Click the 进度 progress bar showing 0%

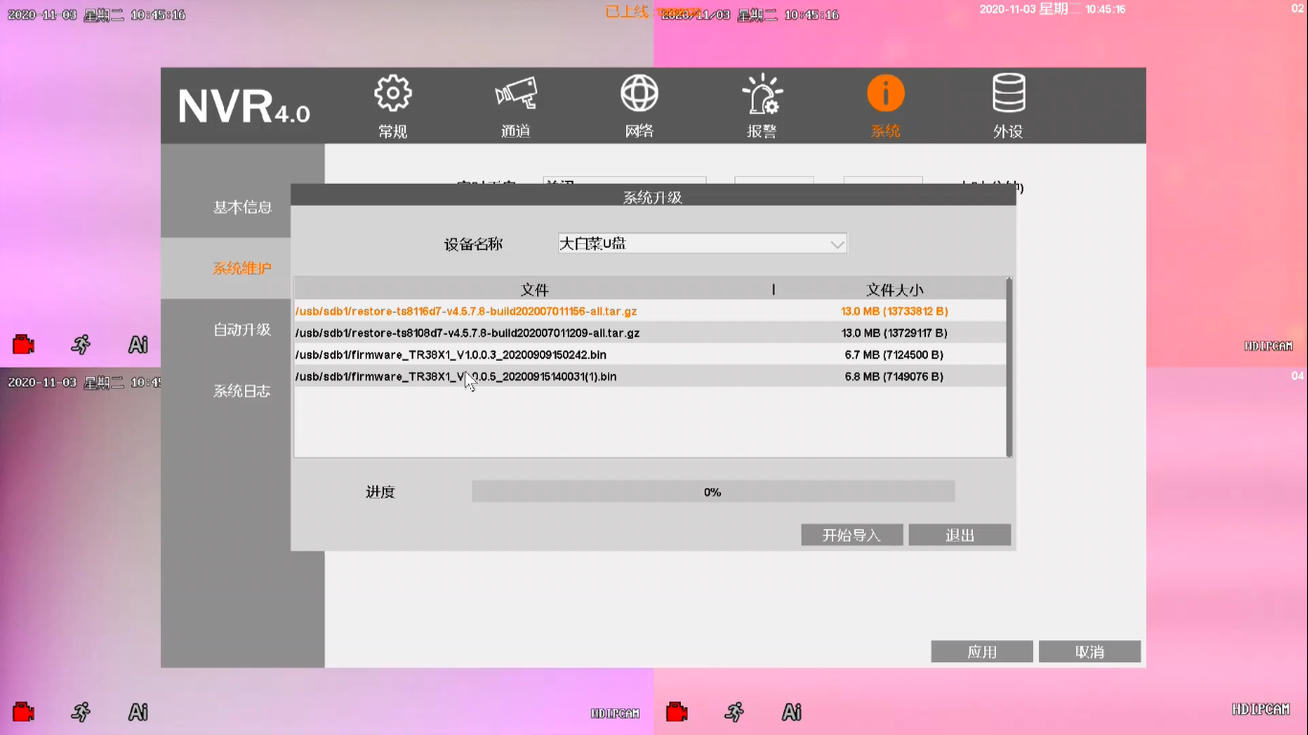pos(712,492)
